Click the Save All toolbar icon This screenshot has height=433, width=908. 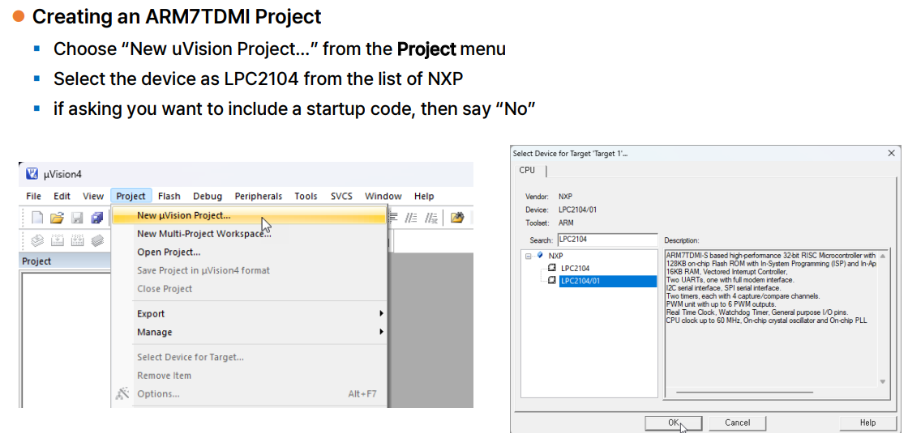(97, 218)
